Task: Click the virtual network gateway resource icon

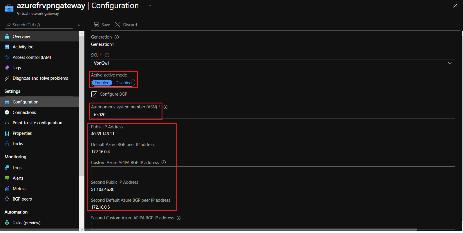Action: pos(9,8)
